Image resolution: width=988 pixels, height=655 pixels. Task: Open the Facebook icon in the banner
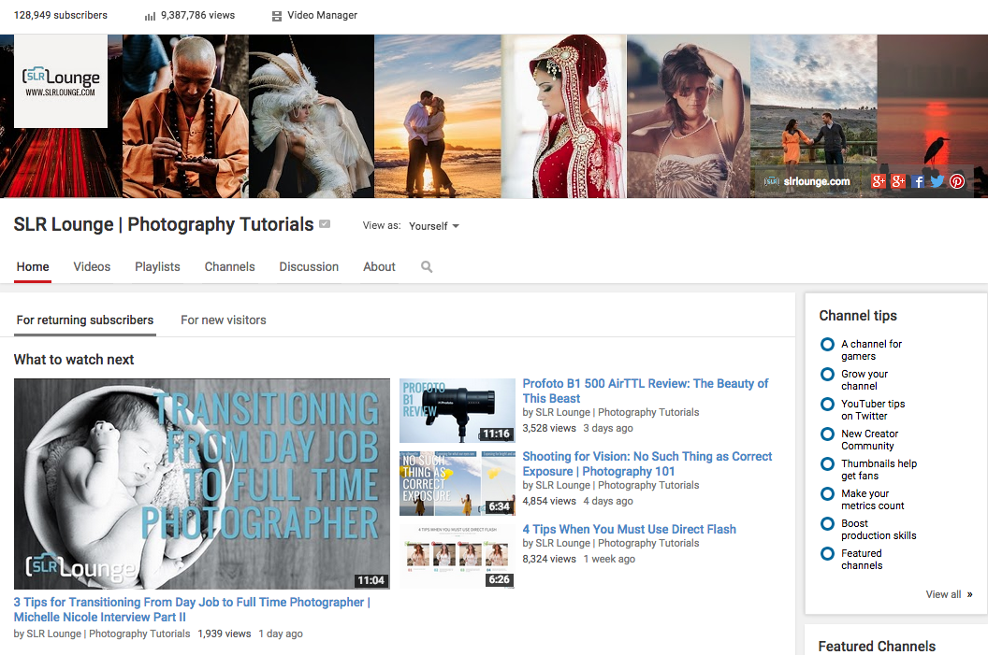(x=918, y=182)
